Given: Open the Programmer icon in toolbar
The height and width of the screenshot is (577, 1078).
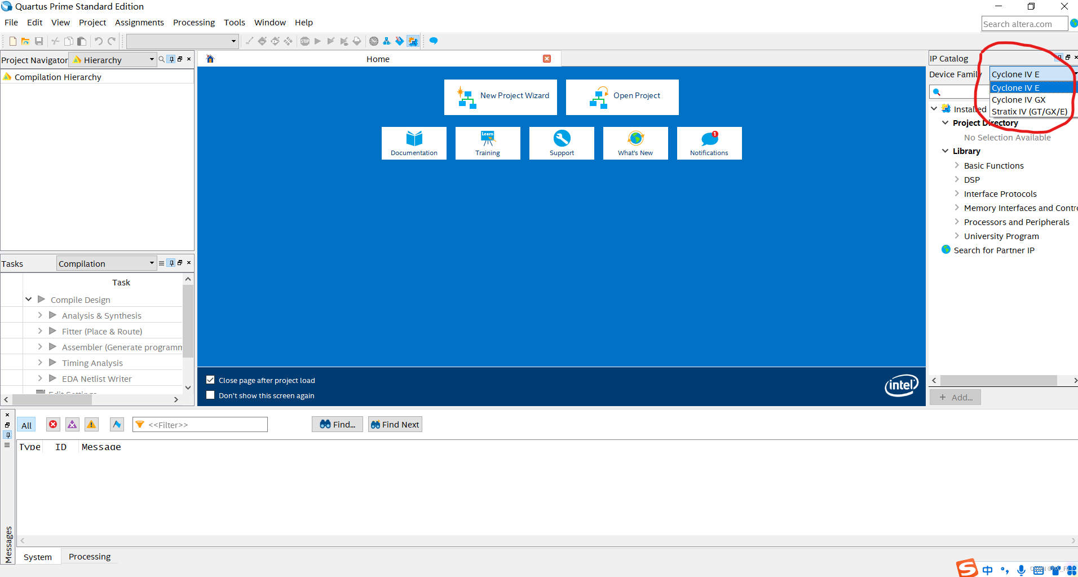Looking at the screenshot, I should pos(400,41).
